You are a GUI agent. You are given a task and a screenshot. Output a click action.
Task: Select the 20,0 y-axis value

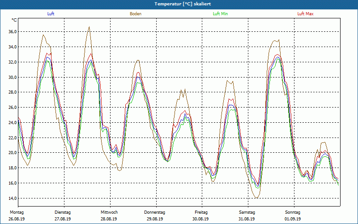(13, 153)
